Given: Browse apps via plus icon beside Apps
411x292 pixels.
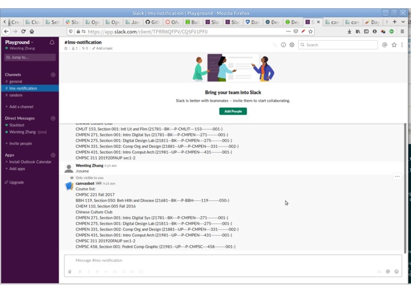Looking at the screenshot, I should click(x=53, y=155).
